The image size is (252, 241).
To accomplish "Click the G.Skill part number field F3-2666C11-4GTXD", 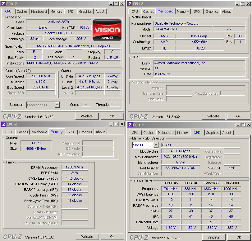I will (180, 168).
